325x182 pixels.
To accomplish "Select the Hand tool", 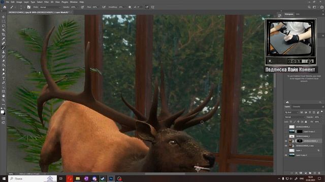I will pyautogui.click(x=4, y=96).
